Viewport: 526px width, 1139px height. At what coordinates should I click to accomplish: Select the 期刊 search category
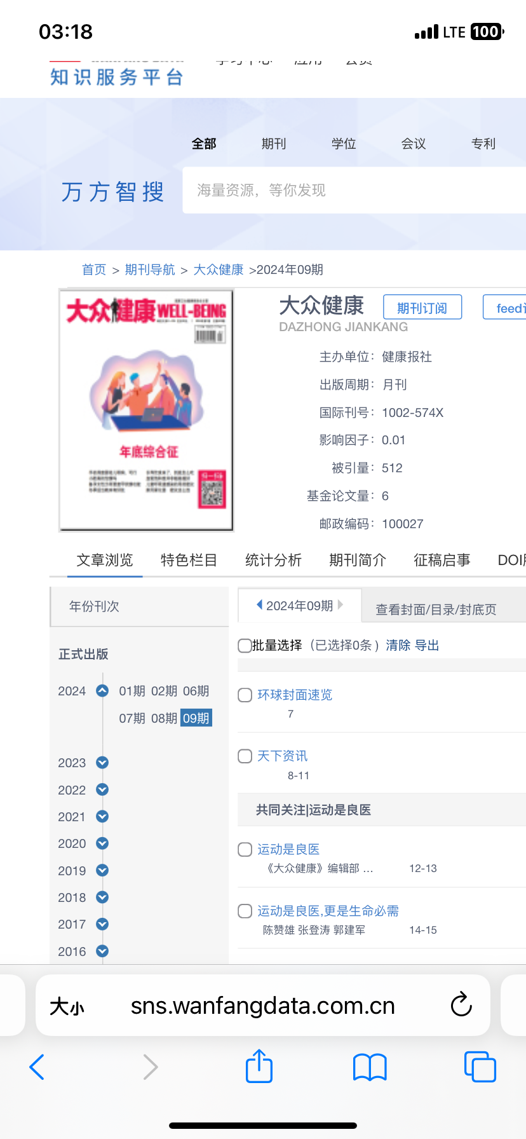[274, 144]
